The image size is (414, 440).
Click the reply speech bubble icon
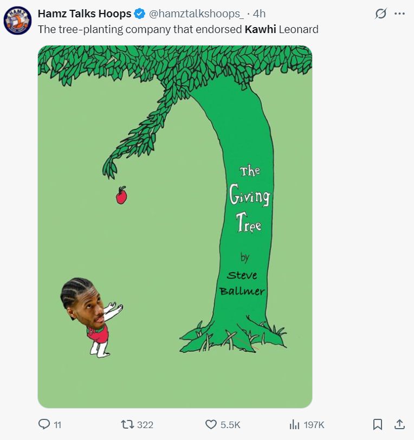[44, 424]
